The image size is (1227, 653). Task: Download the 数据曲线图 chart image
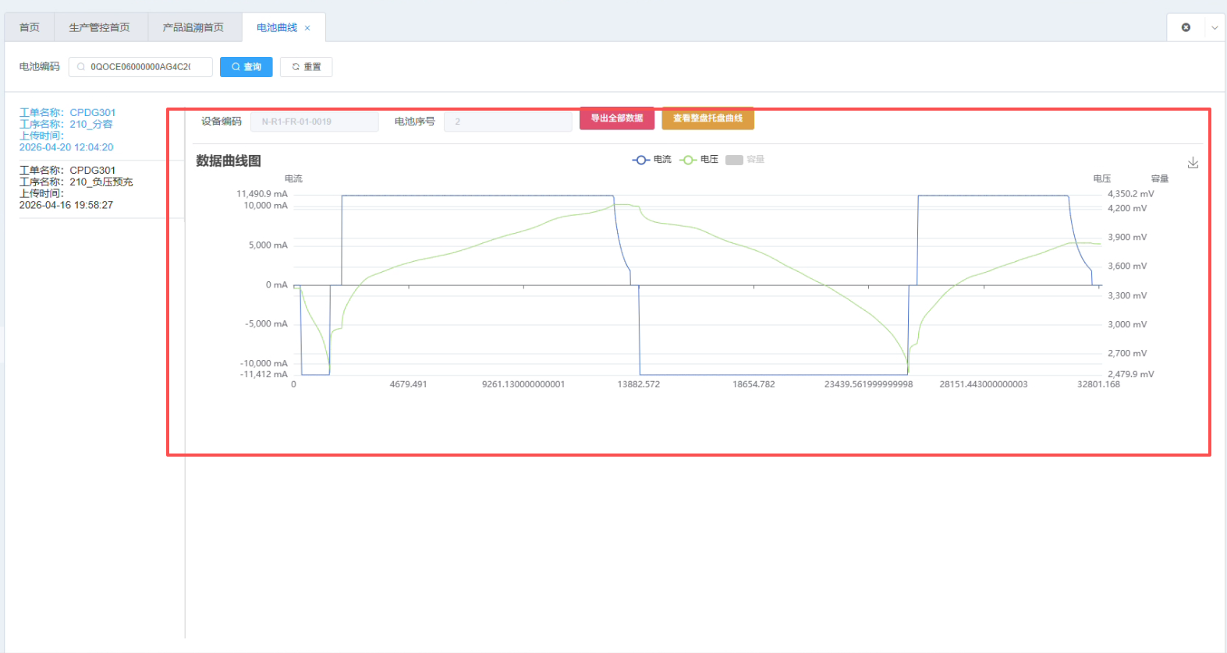tap(1193, 163)
